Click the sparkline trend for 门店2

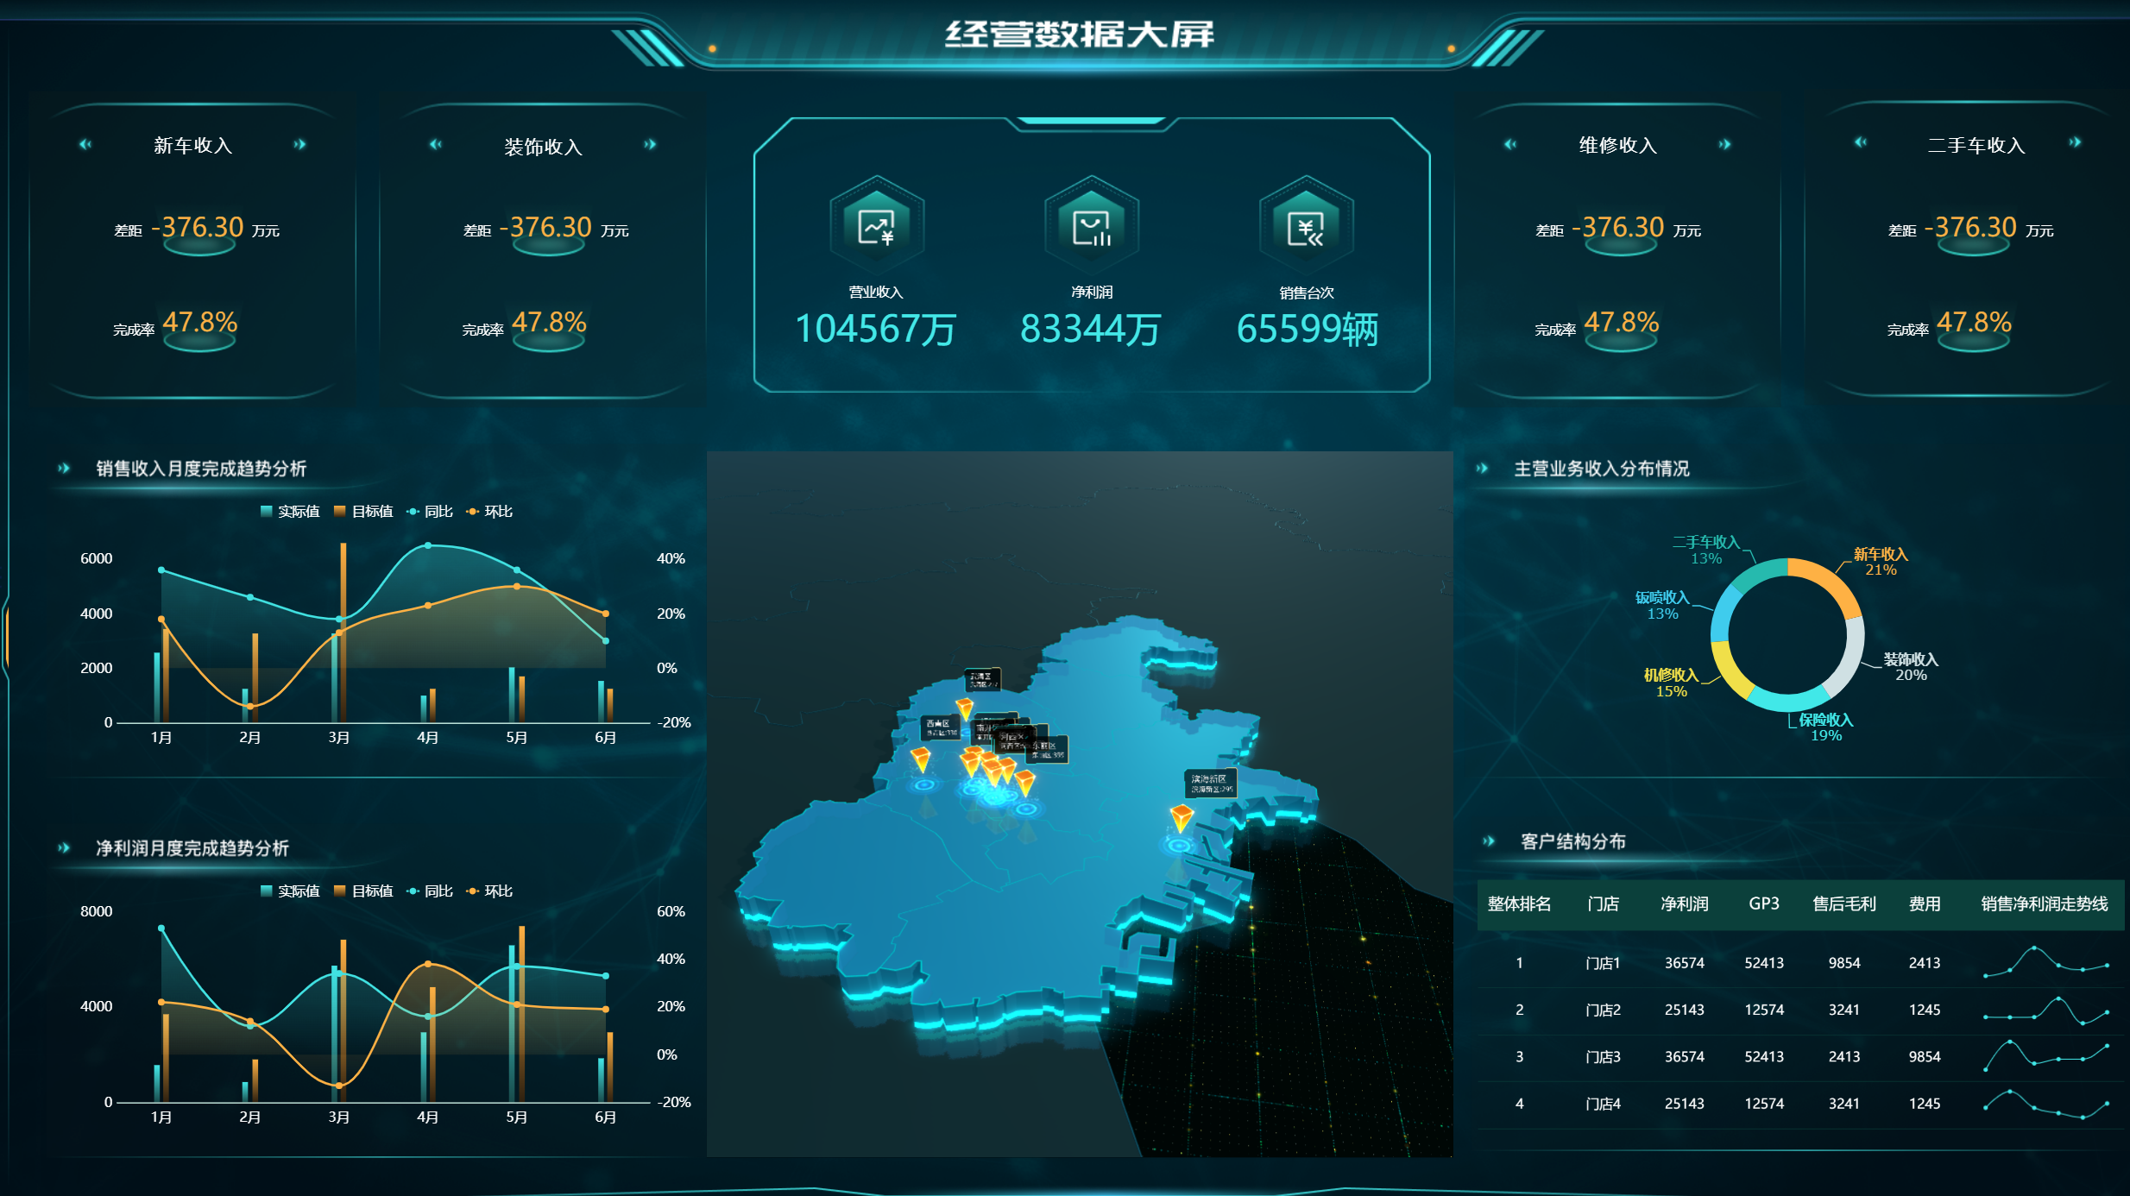point(2045,1010)
